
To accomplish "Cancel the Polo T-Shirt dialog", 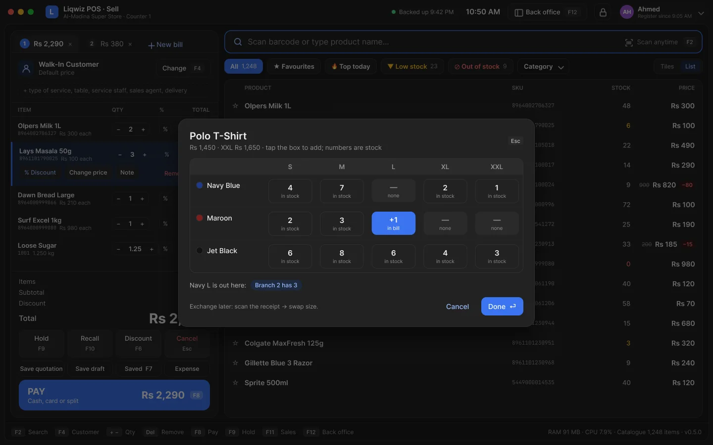I will point(458,307).
